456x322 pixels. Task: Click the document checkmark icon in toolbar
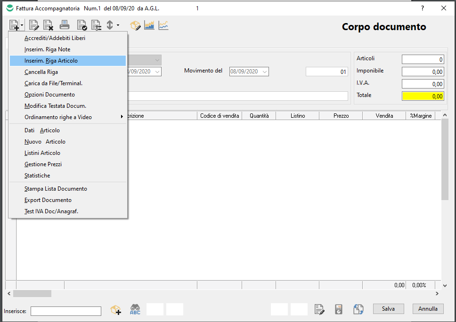tap(82, 25)
